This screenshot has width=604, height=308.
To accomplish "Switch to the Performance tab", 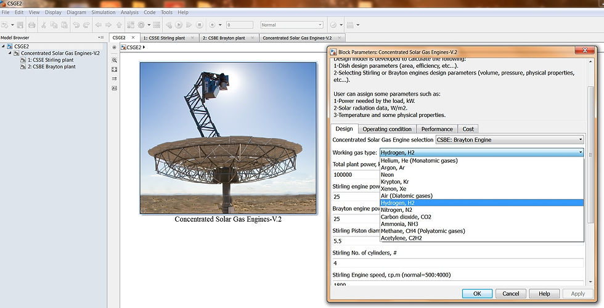I will click(437, 129).
